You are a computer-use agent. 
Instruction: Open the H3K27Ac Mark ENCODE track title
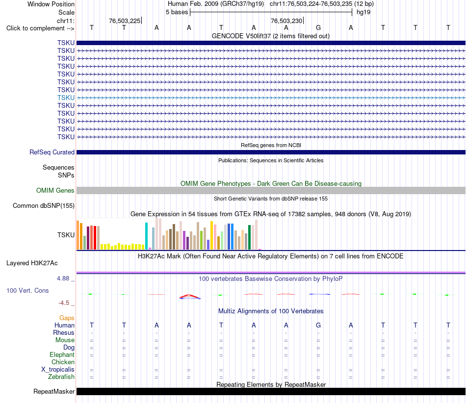coord(271,256)
